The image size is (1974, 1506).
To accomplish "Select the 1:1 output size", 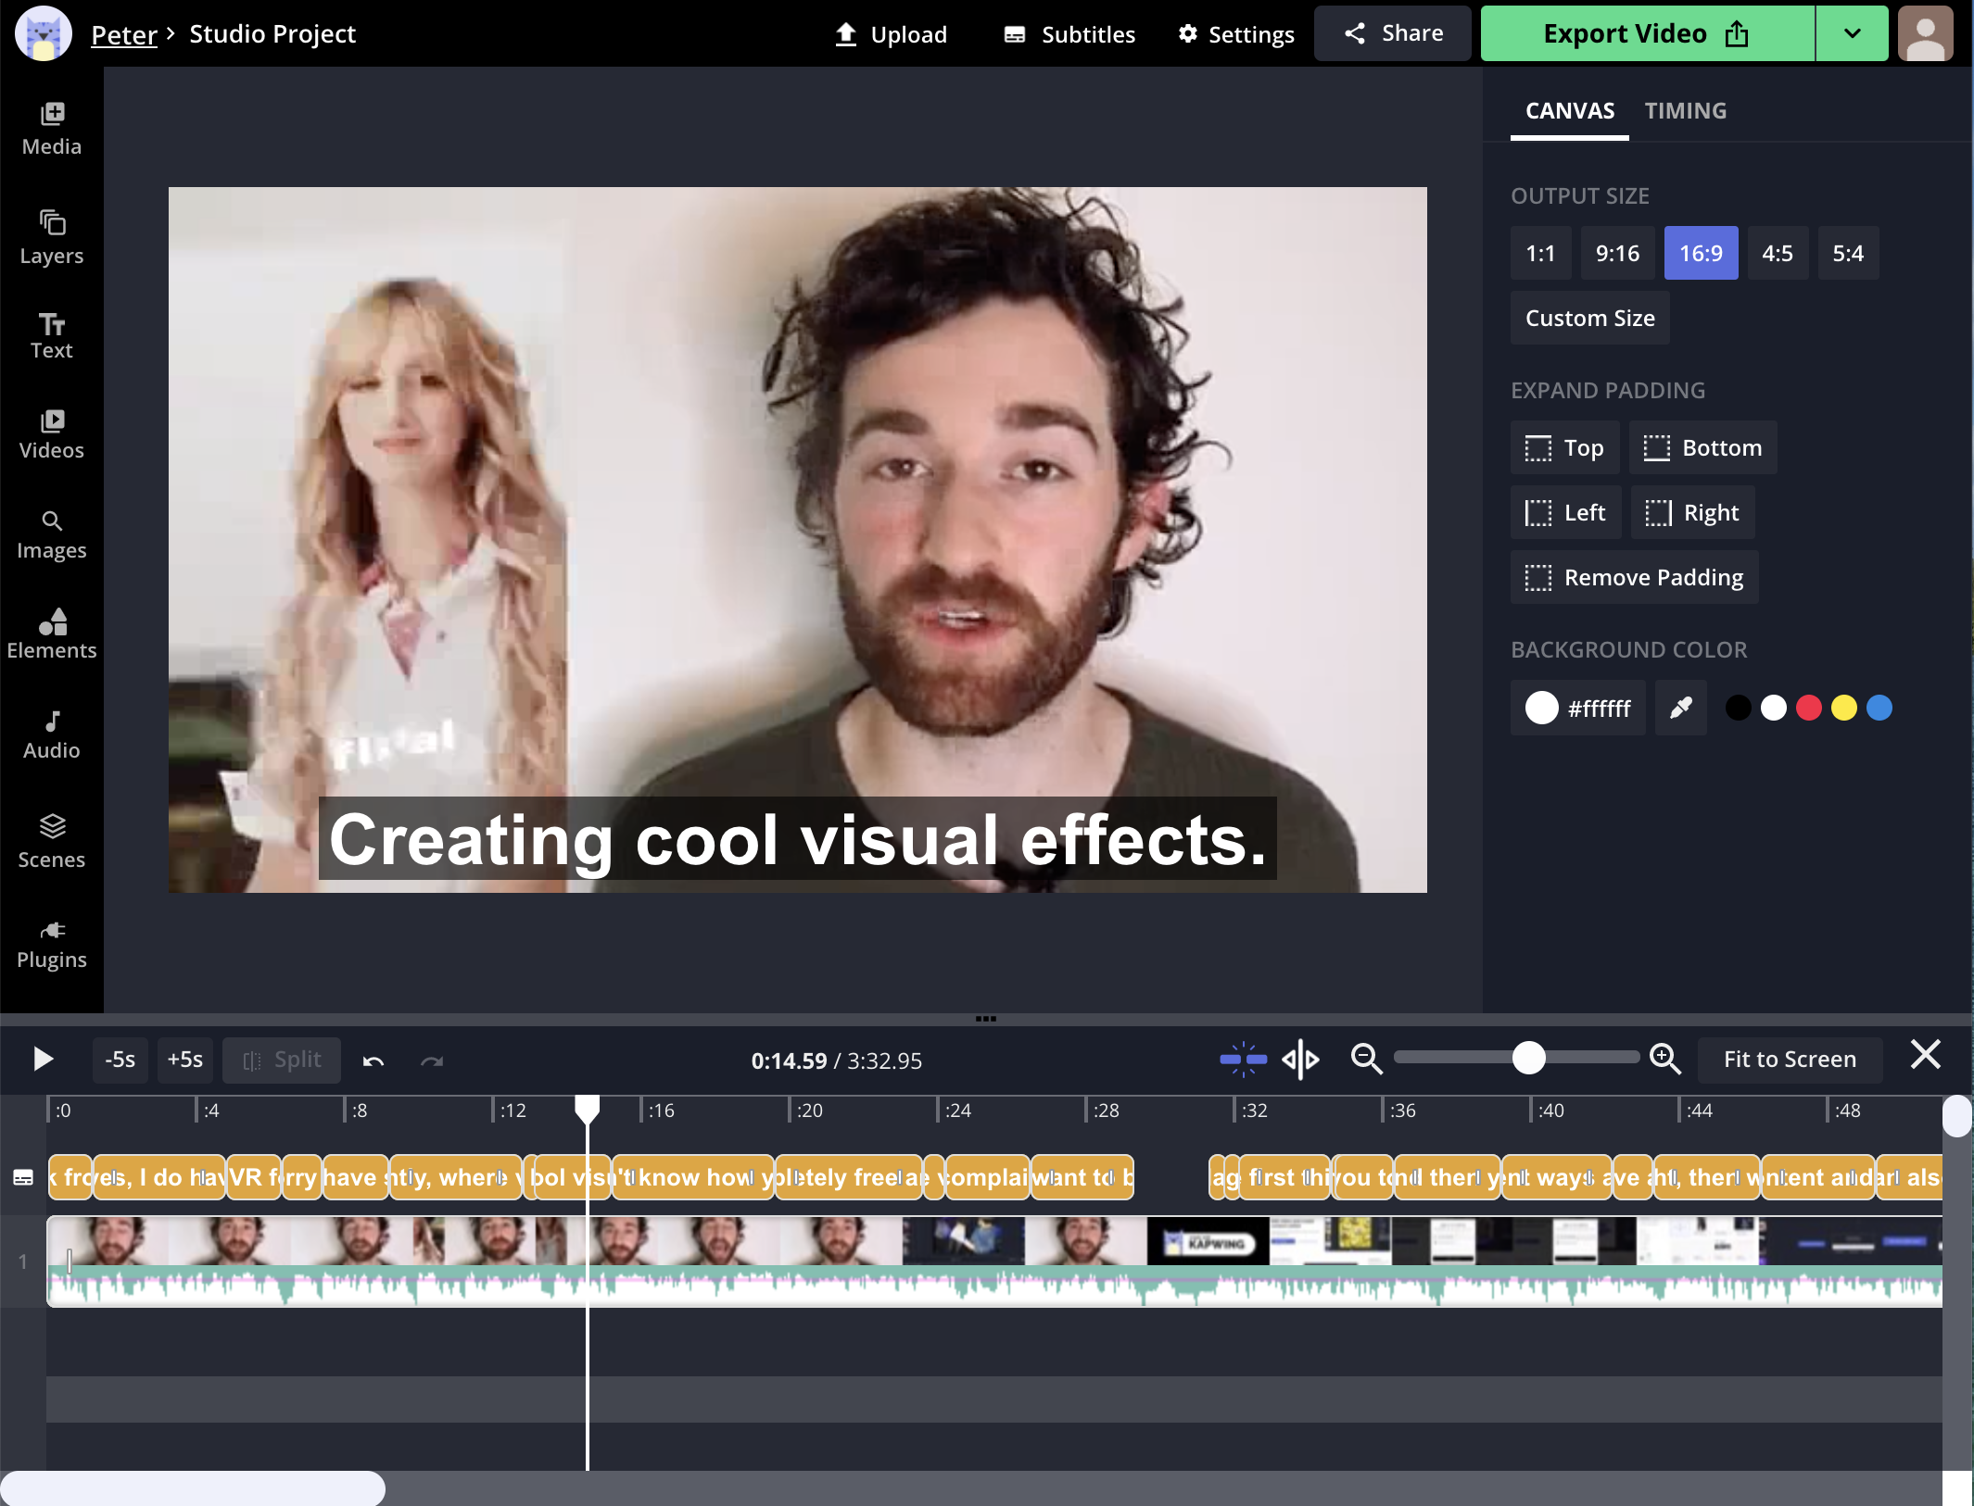I will point(1539,253).
